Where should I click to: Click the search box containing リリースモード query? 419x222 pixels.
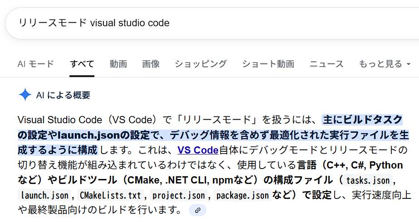(182, 23)
